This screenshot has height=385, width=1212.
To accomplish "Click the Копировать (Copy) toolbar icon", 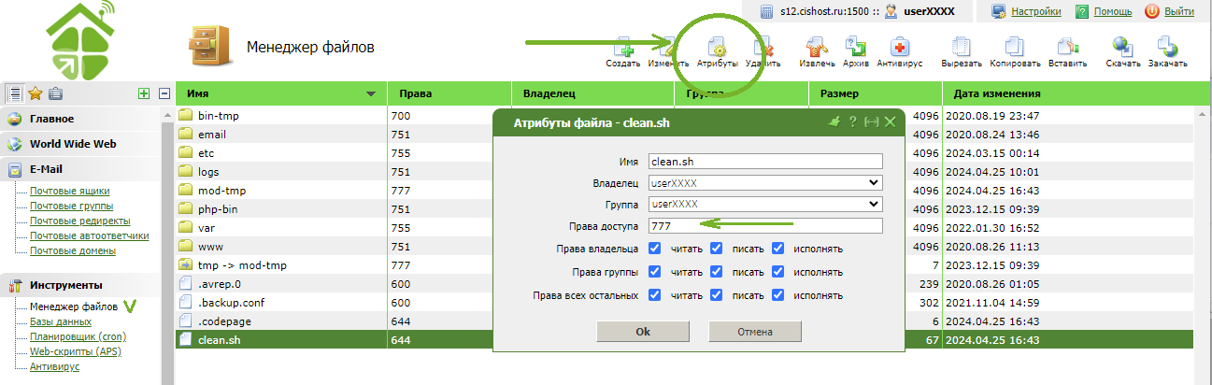I will pyautogui.click(x=1015, y=48).
